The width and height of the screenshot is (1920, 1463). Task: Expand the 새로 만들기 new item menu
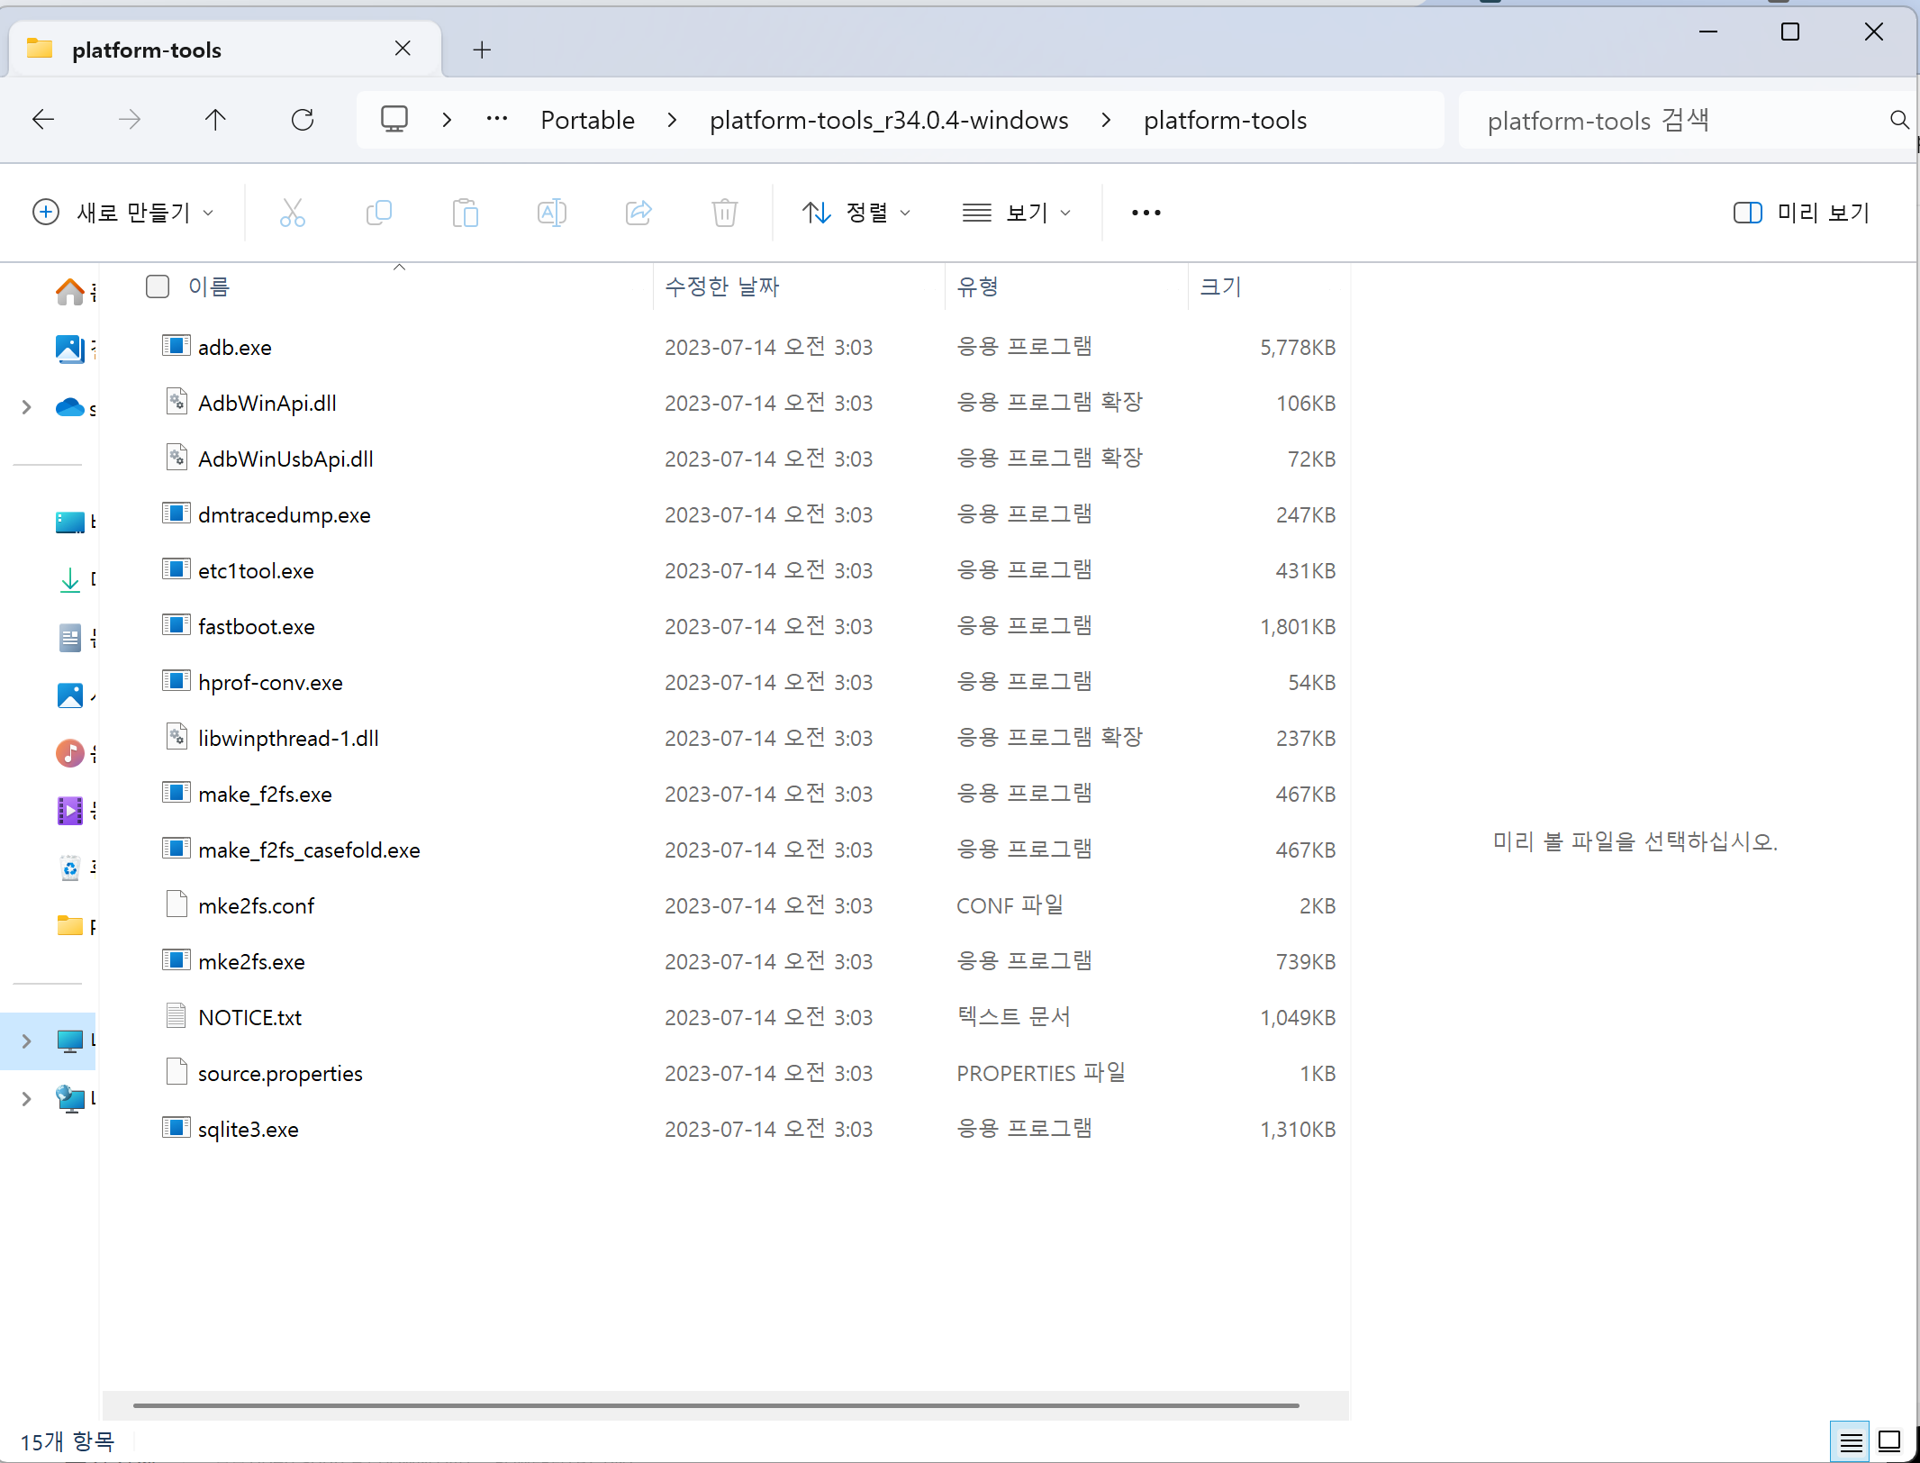point(123,213)
